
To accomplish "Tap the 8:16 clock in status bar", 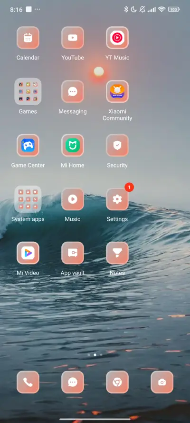I will (x=16, y=10).
